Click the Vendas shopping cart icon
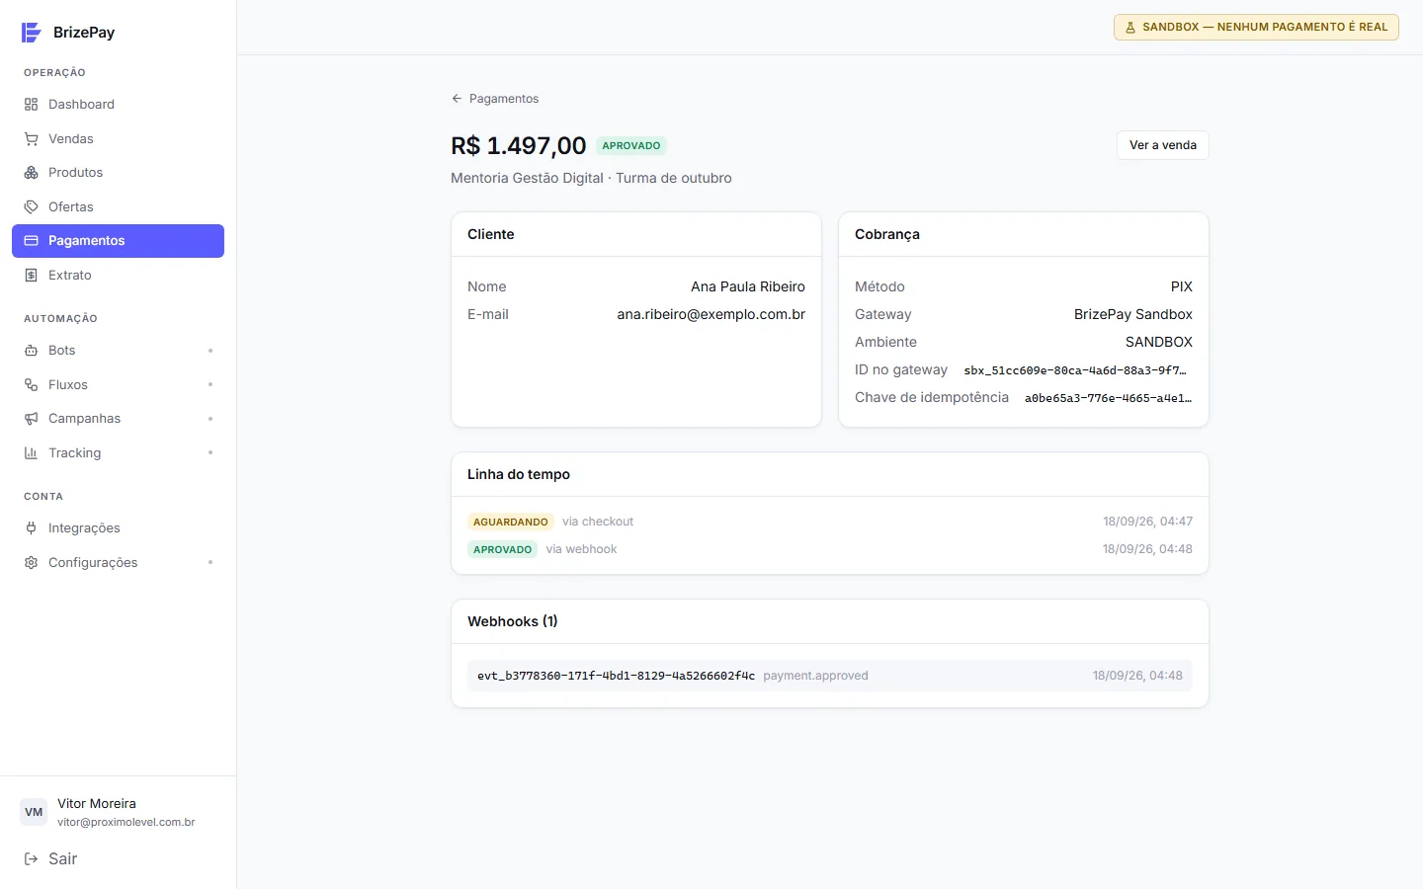The height and width of the screenshot is (889, 1423). [32, 139]
